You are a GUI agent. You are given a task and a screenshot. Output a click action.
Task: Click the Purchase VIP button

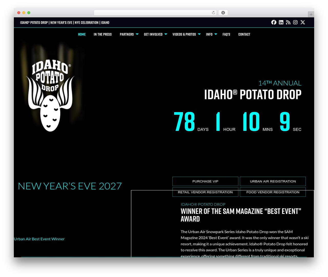point(205,181)
